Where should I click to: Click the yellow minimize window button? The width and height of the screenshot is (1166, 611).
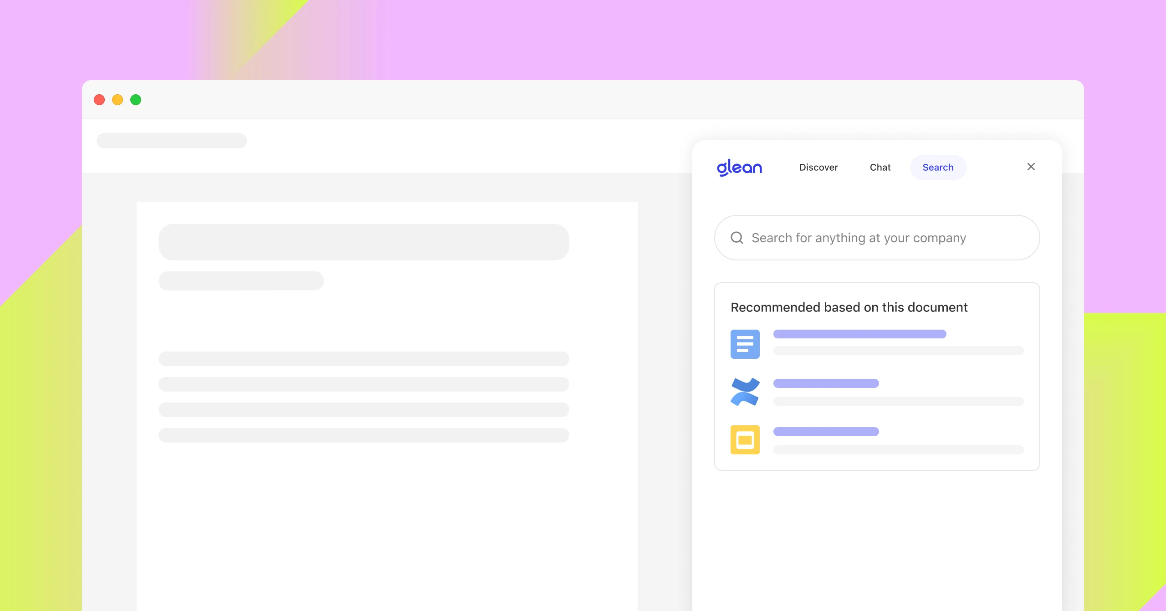pos(118,100)
